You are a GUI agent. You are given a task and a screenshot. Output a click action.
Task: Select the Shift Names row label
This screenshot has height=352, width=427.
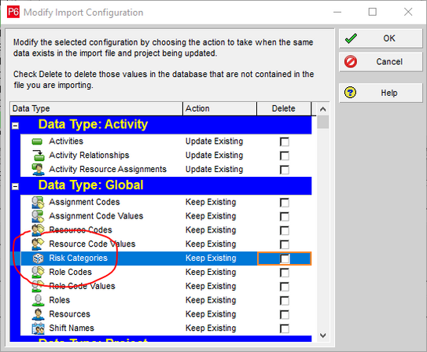pyautogui.click(x=72, y=328)
